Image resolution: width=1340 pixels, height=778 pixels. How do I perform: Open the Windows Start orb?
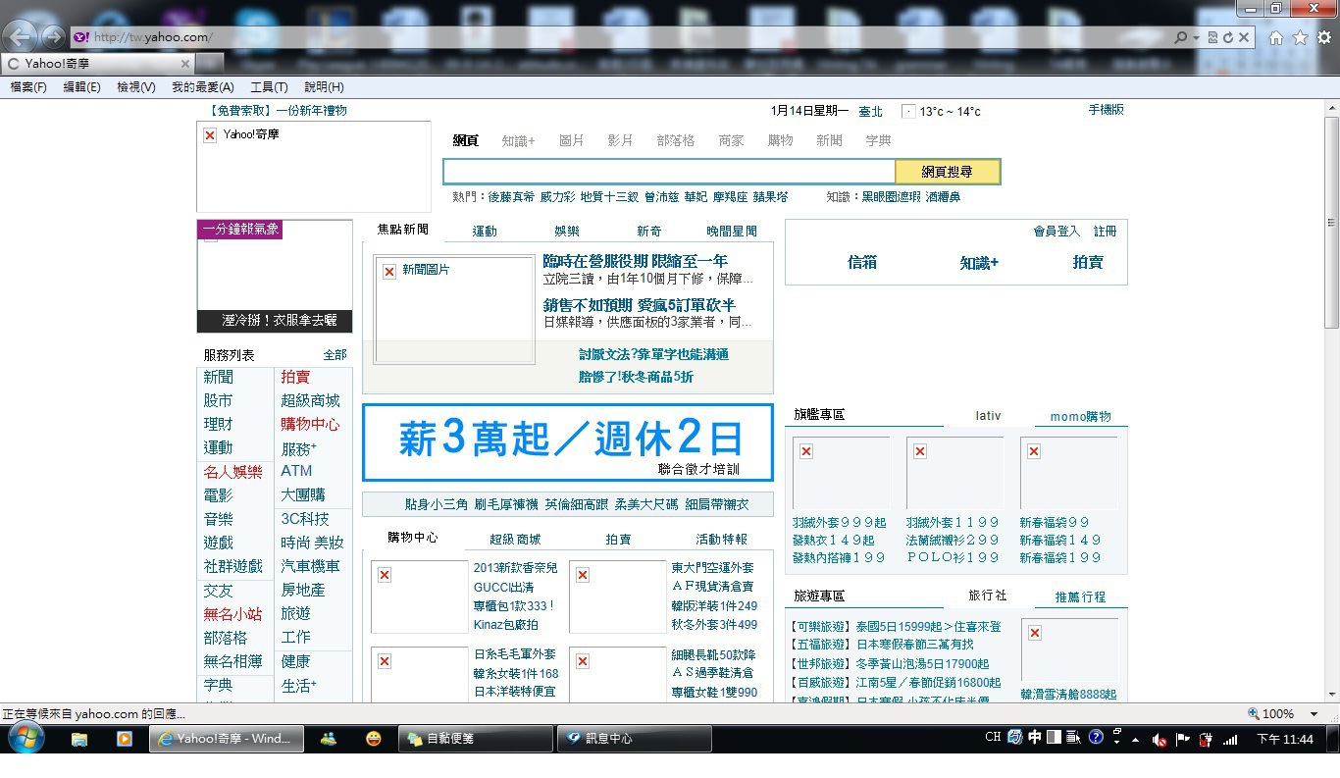tap(26, 739)
